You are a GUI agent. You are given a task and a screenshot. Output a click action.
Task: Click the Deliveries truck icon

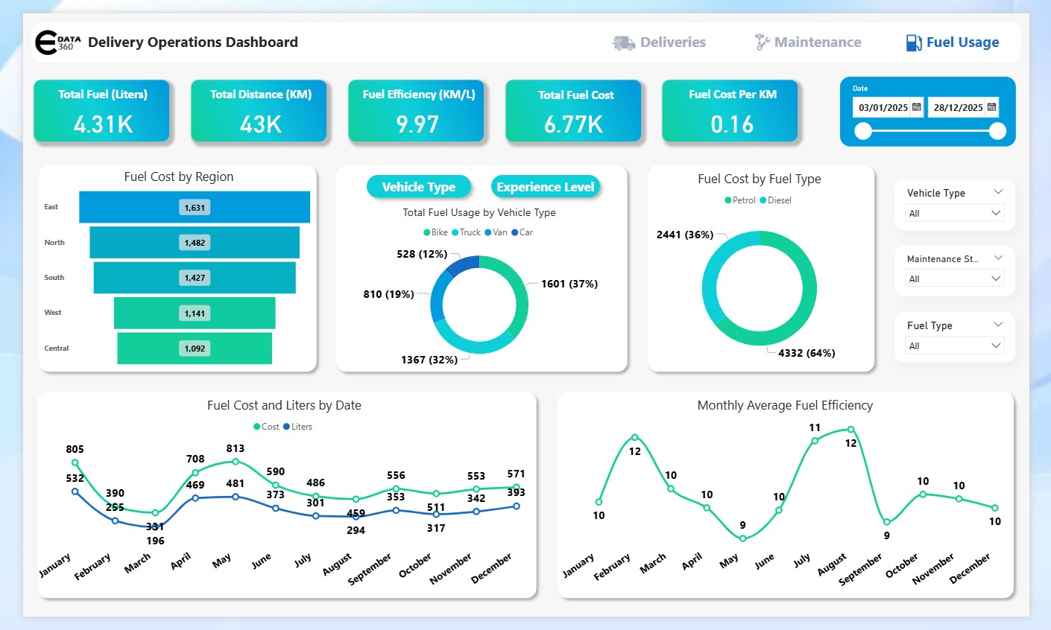[x=623, y=43]
